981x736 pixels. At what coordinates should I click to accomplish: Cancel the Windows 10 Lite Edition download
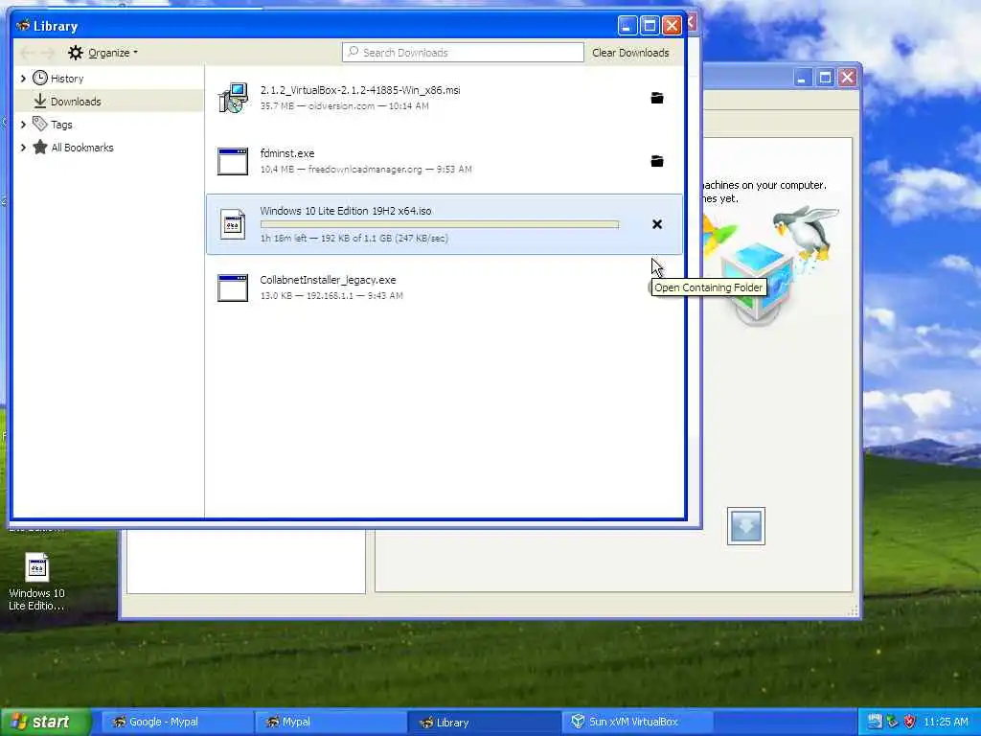point(657,224)
